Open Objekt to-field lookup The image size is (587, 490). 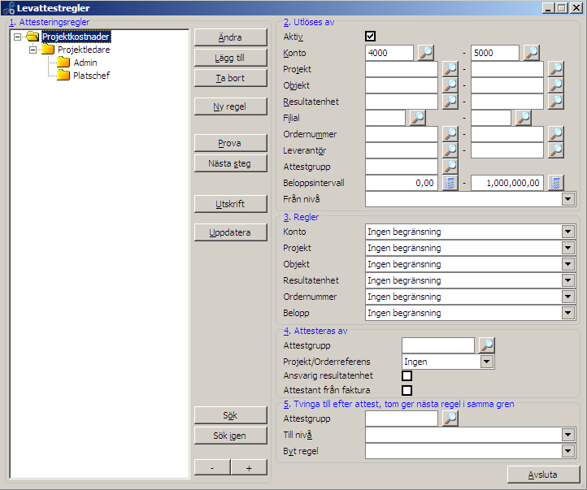pos(556,85)
